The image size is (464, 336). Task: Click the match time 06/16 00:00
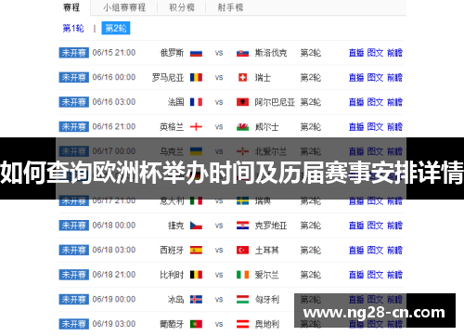[x=114, y=77]
